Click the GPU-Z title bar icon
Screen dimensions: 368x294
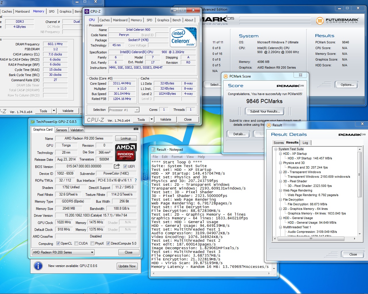(x=33, y=122)
